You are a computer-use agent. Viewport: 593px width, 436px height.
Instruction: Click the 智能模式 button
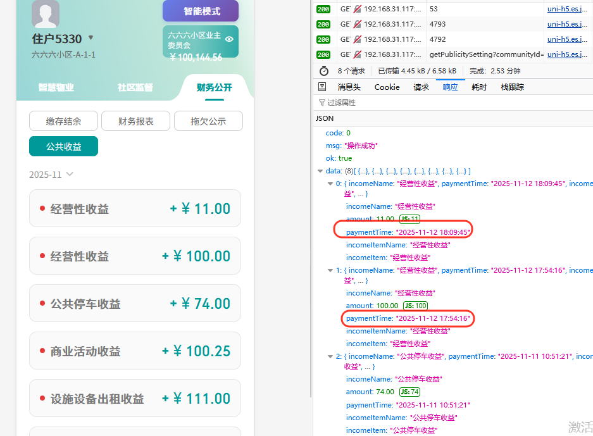tap(201, 11)
